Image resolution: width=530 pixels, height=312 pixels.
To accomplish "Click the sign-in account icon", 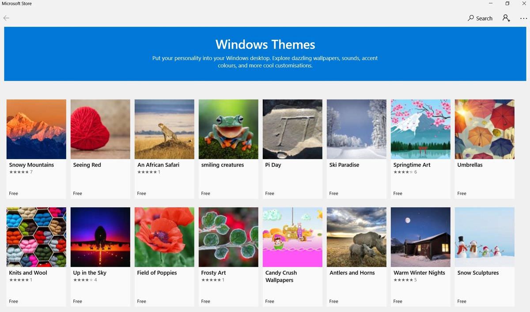I will click(x=506, y=18).
